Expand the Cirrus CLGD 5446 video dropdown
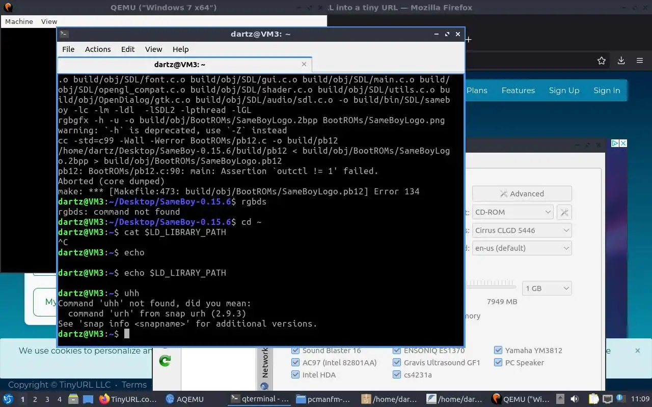This screenshot has width=652, height=407. coord(522,230)
